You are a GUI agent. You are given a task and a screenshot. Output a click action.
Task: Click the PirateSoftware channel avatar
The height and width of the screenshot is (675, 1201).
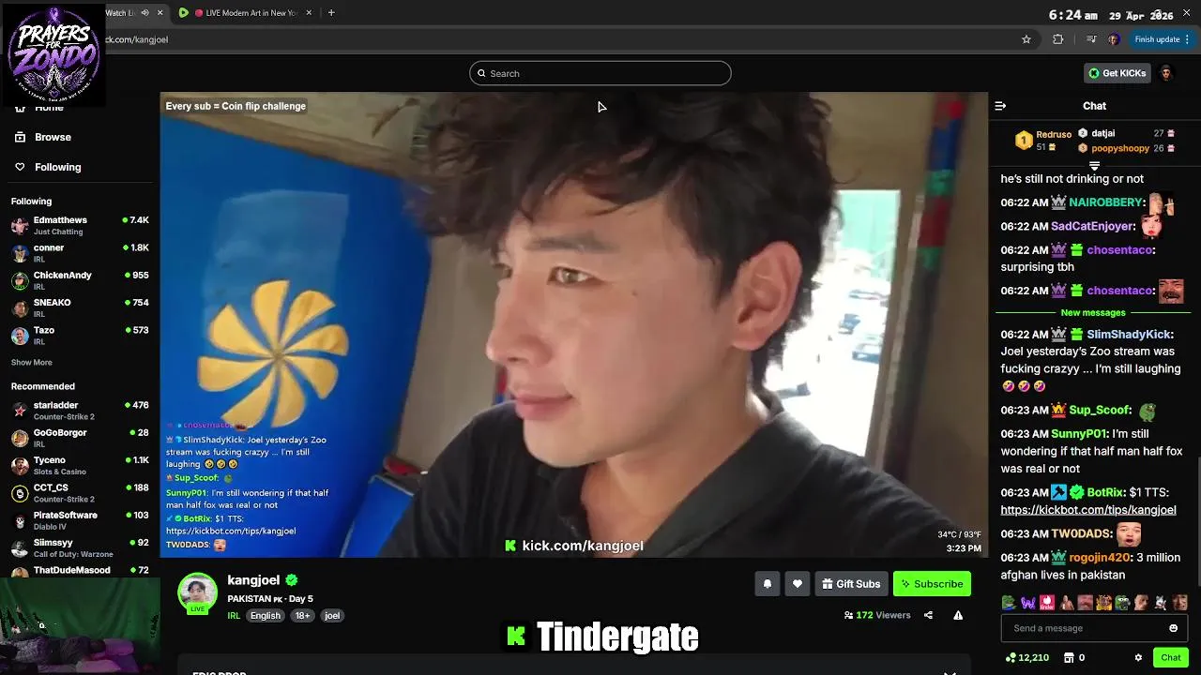(x=20, y=520)
